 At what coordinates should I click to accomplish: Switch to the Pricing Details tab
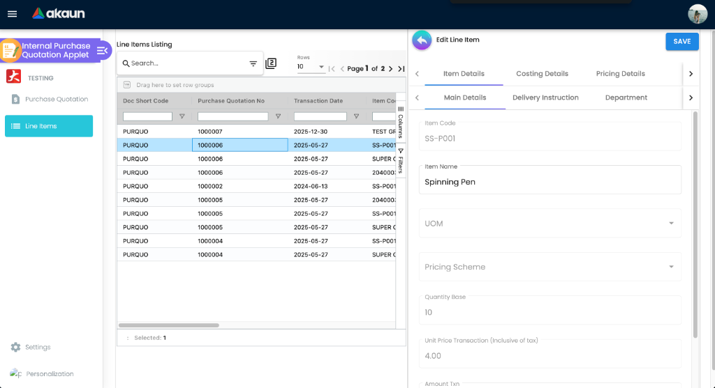pos(621,74)
